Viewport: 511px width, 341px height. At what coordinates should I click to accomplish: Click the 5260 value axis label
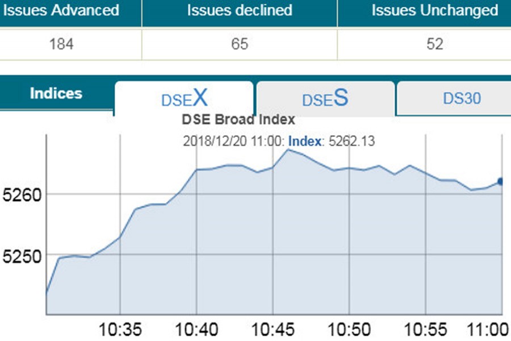click(x=20, y=196)
